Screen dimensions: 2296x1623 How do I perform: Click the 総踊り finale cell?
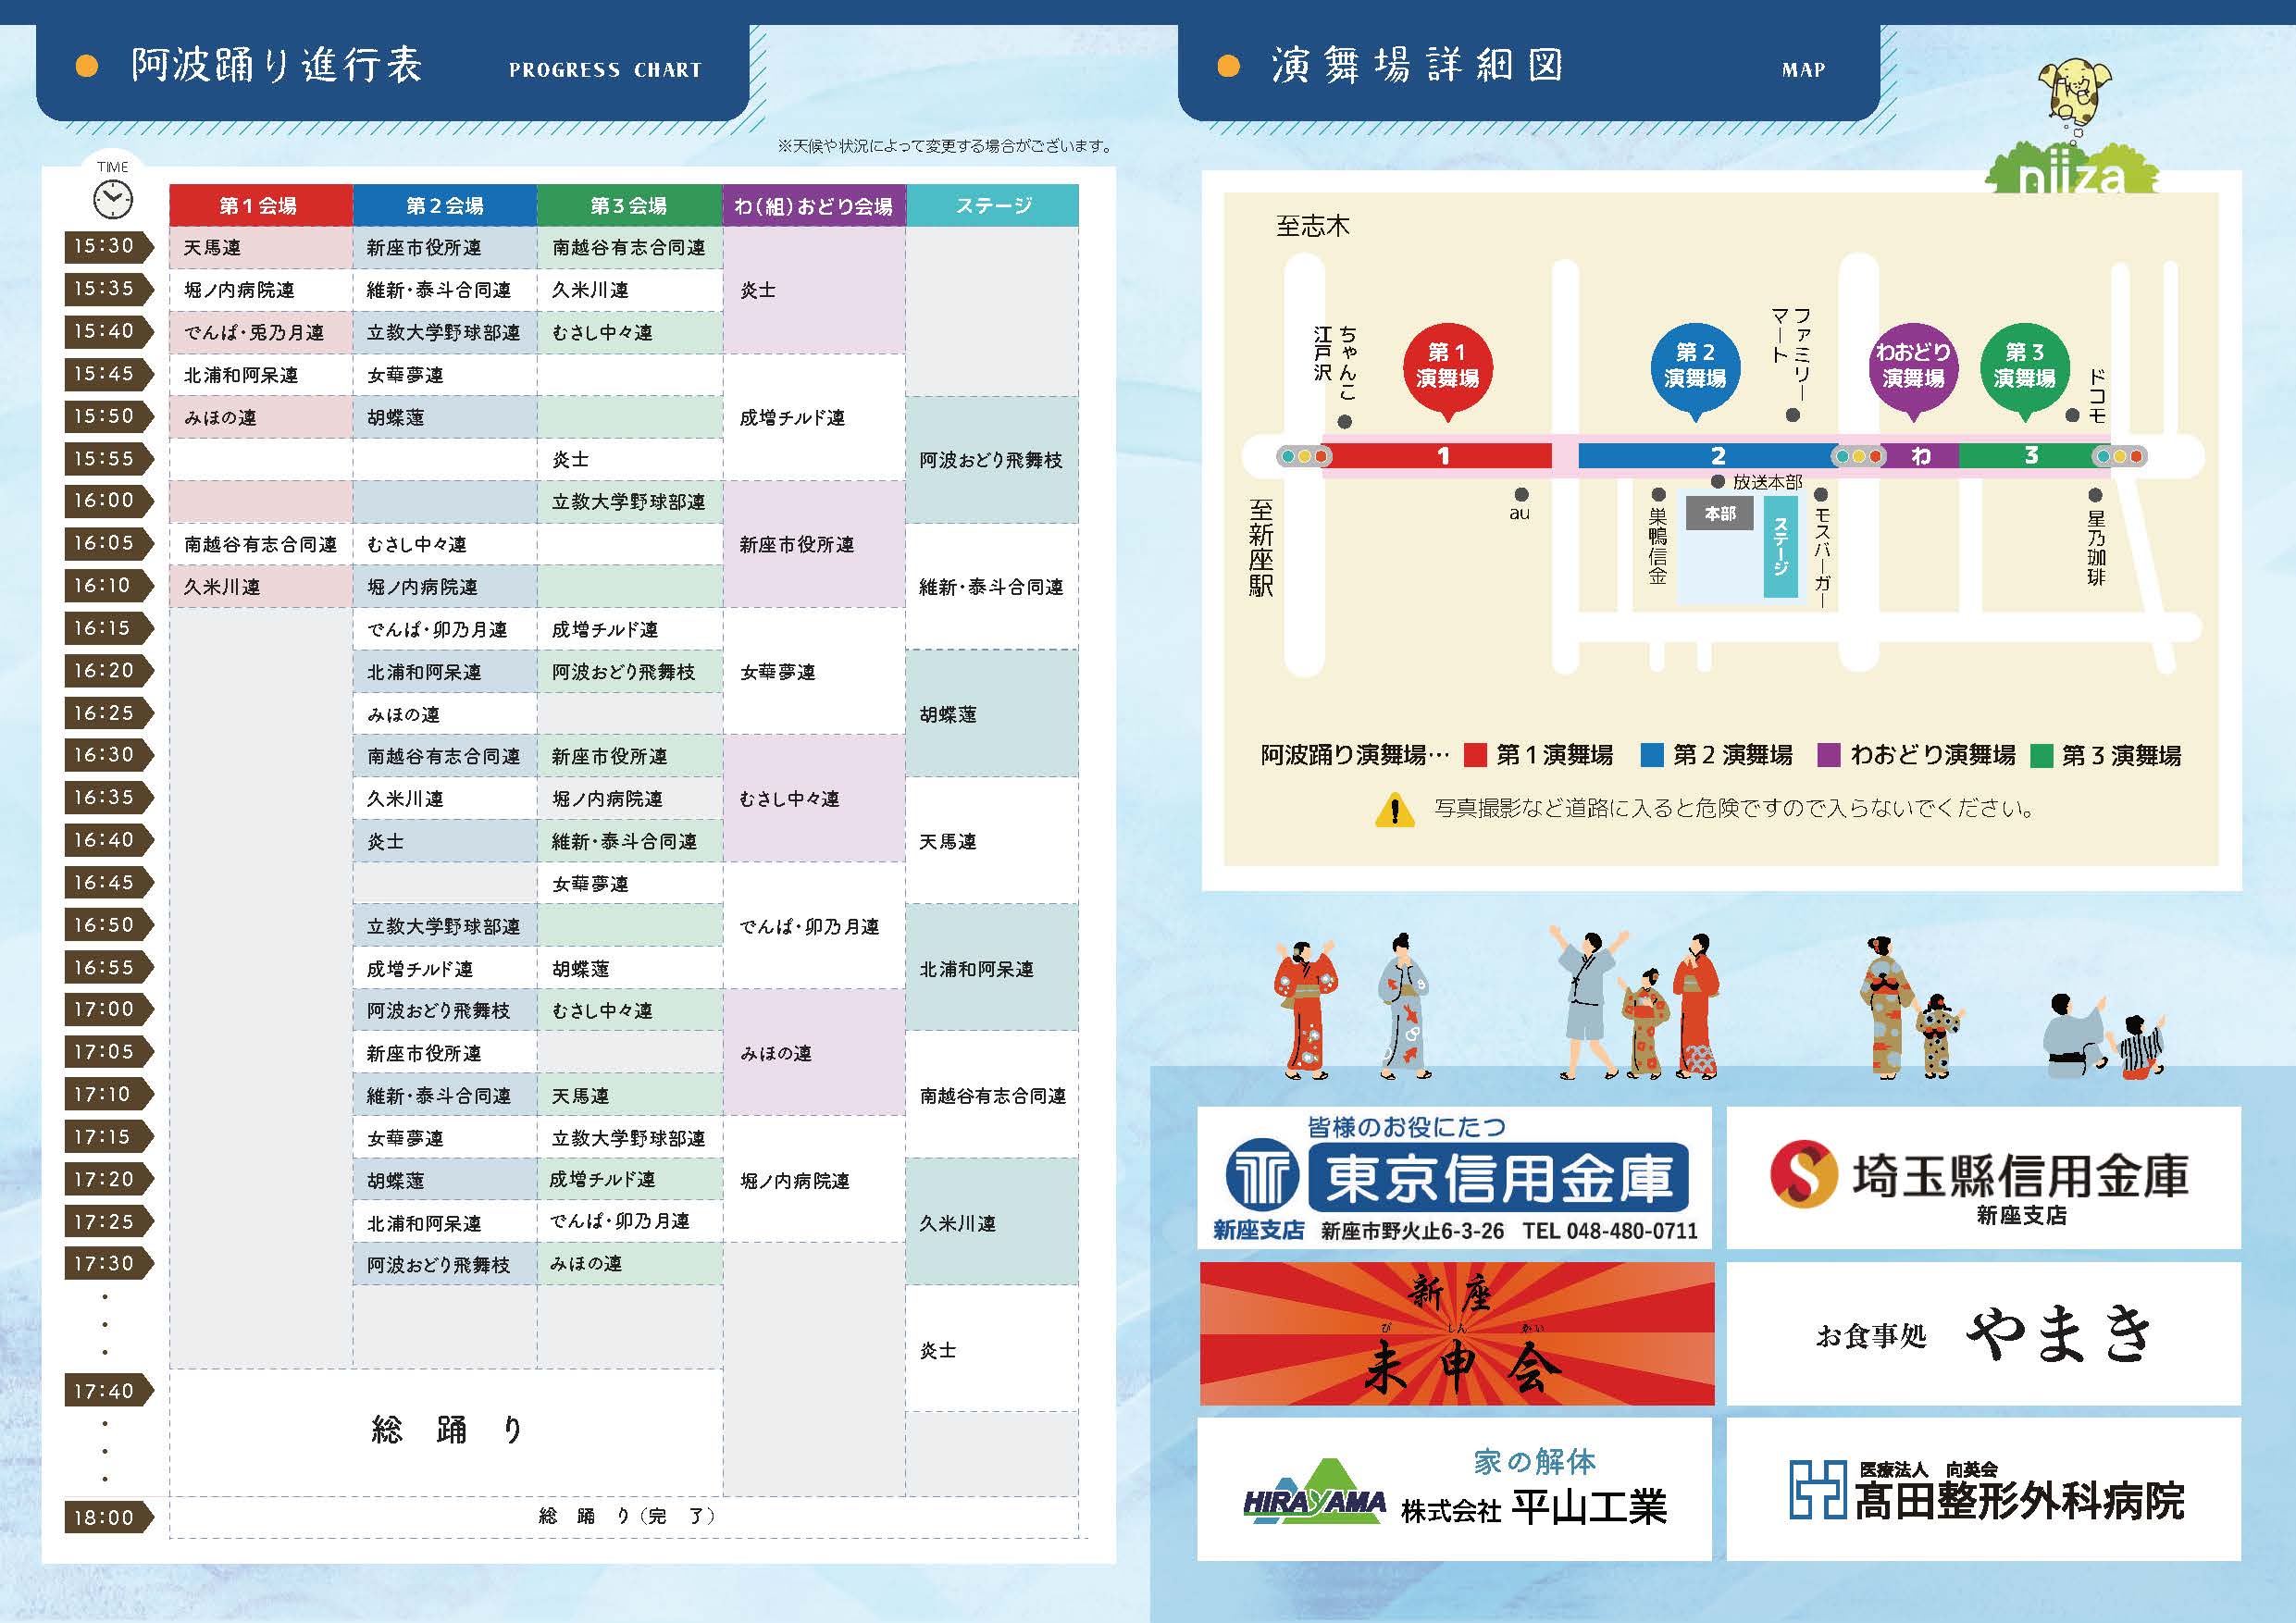click(446, 1430)
